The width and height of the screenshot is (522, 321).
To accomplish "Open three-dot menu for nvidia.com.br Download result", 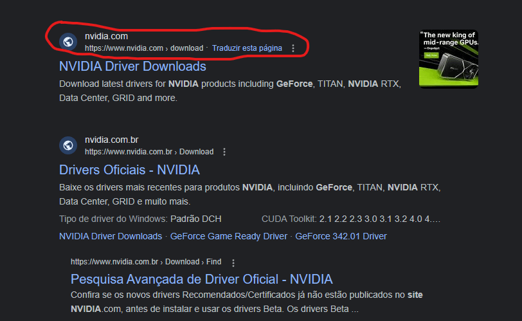I will tap(224, 152).
